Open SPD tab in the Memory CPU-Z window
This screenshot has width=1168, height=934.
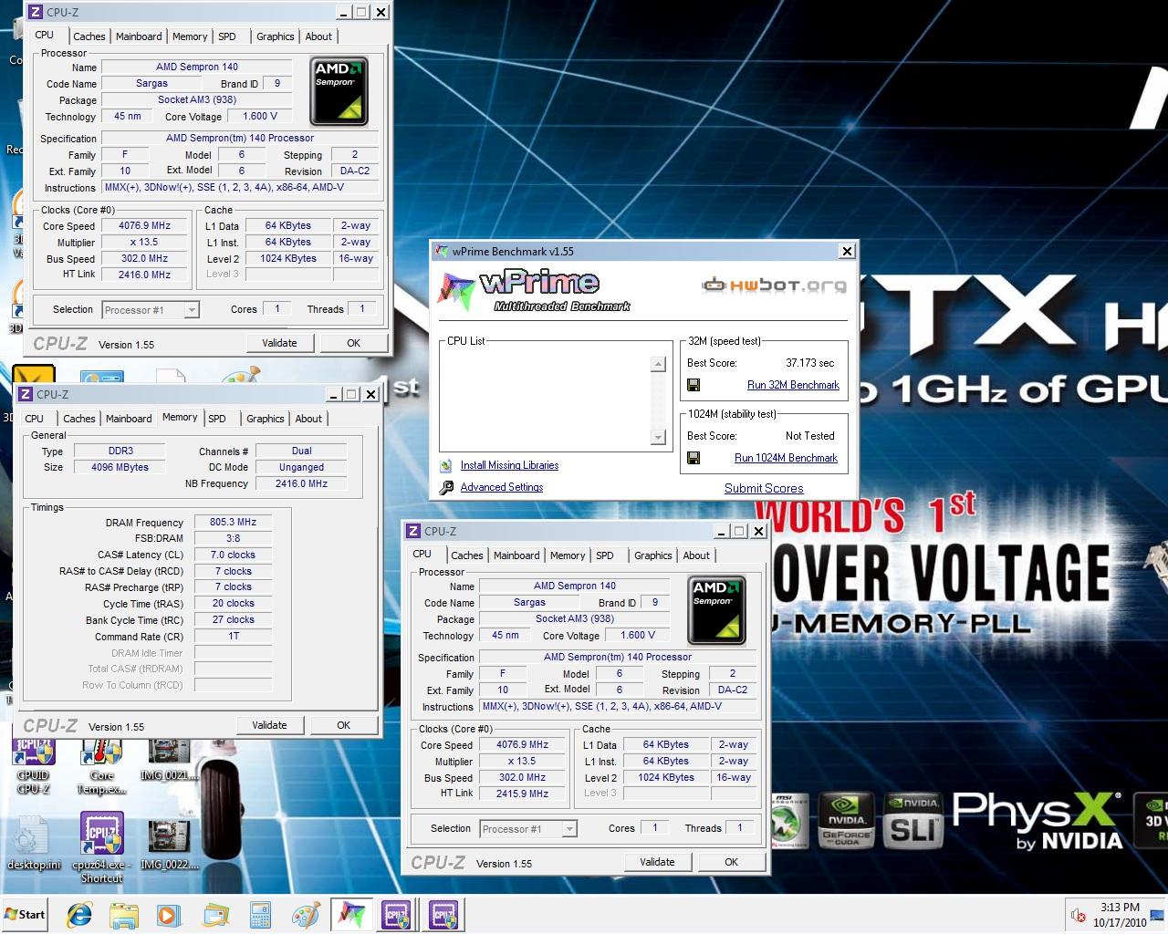(x=217, y=419)
